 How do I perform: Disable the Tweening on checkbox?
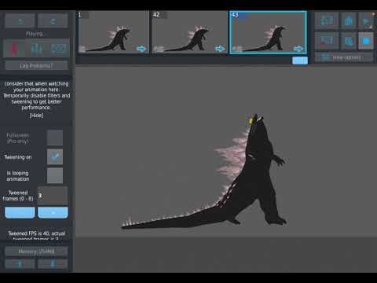click(x=55, y=156)
